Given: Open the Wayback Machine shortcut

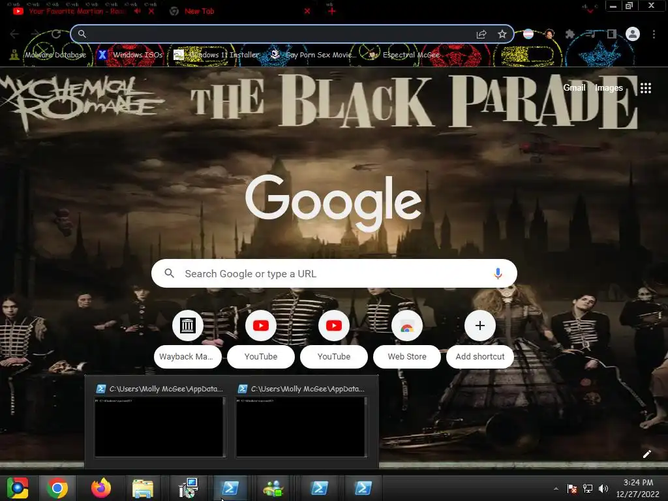Looking at the screenshot, I should pyautogui.click(x=187, y=339).
